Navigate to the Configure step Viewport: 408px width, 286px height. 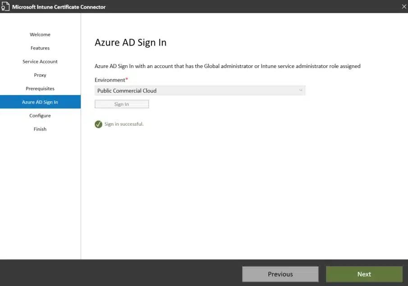(x=40, y=116)
